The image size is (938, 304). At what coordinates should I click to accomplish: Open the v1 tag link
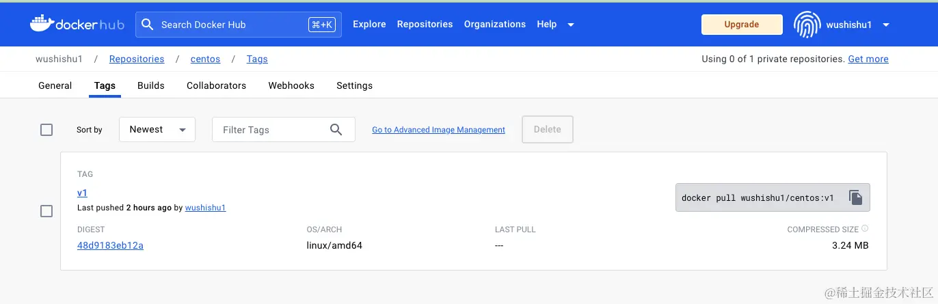[82, 193]
